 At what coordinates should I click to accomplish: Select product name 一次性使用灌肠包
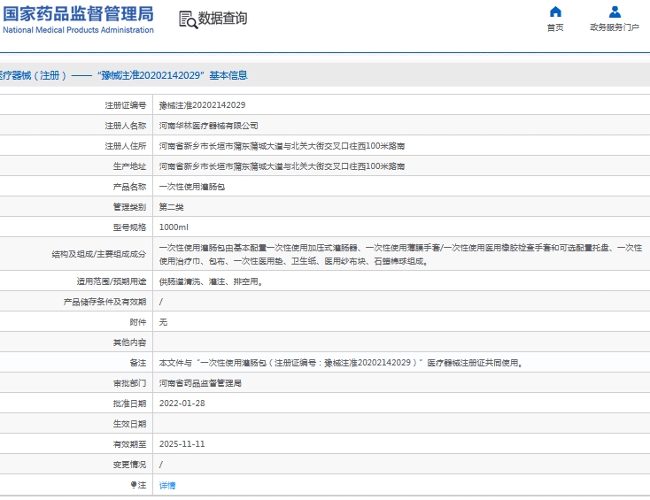pos(192,187)
